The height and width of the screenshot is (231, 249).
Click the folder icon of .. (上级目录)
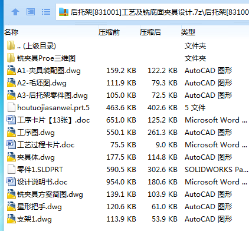[11, 45]
